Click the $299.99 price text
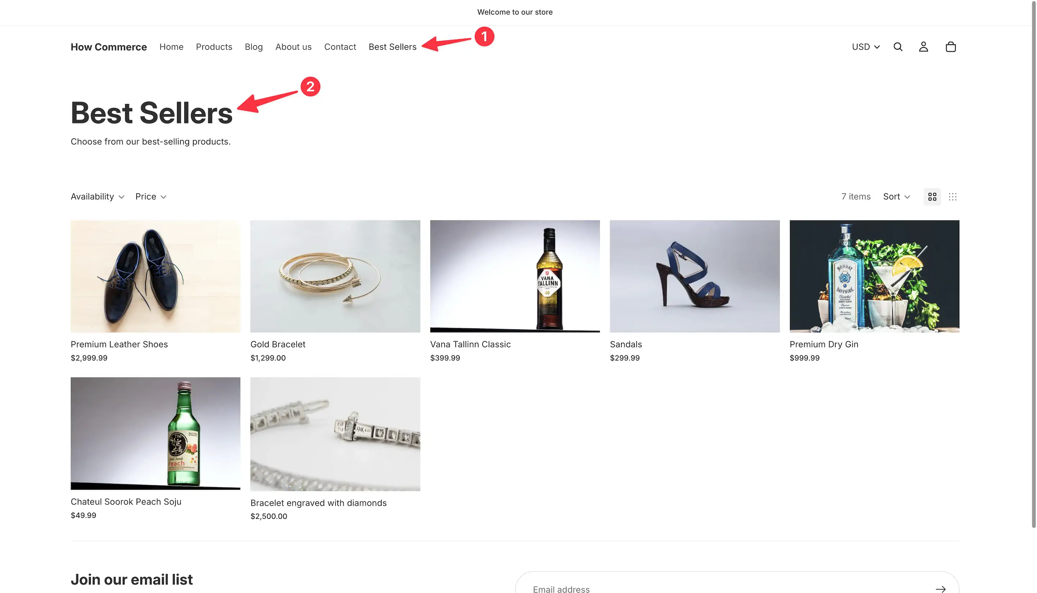Viewport: 1037px width, 593px height. (x=625, y=358)
